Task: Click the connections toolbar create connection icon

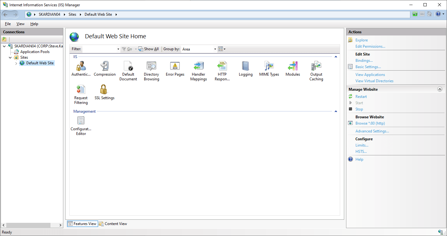Action: point(4,39)
